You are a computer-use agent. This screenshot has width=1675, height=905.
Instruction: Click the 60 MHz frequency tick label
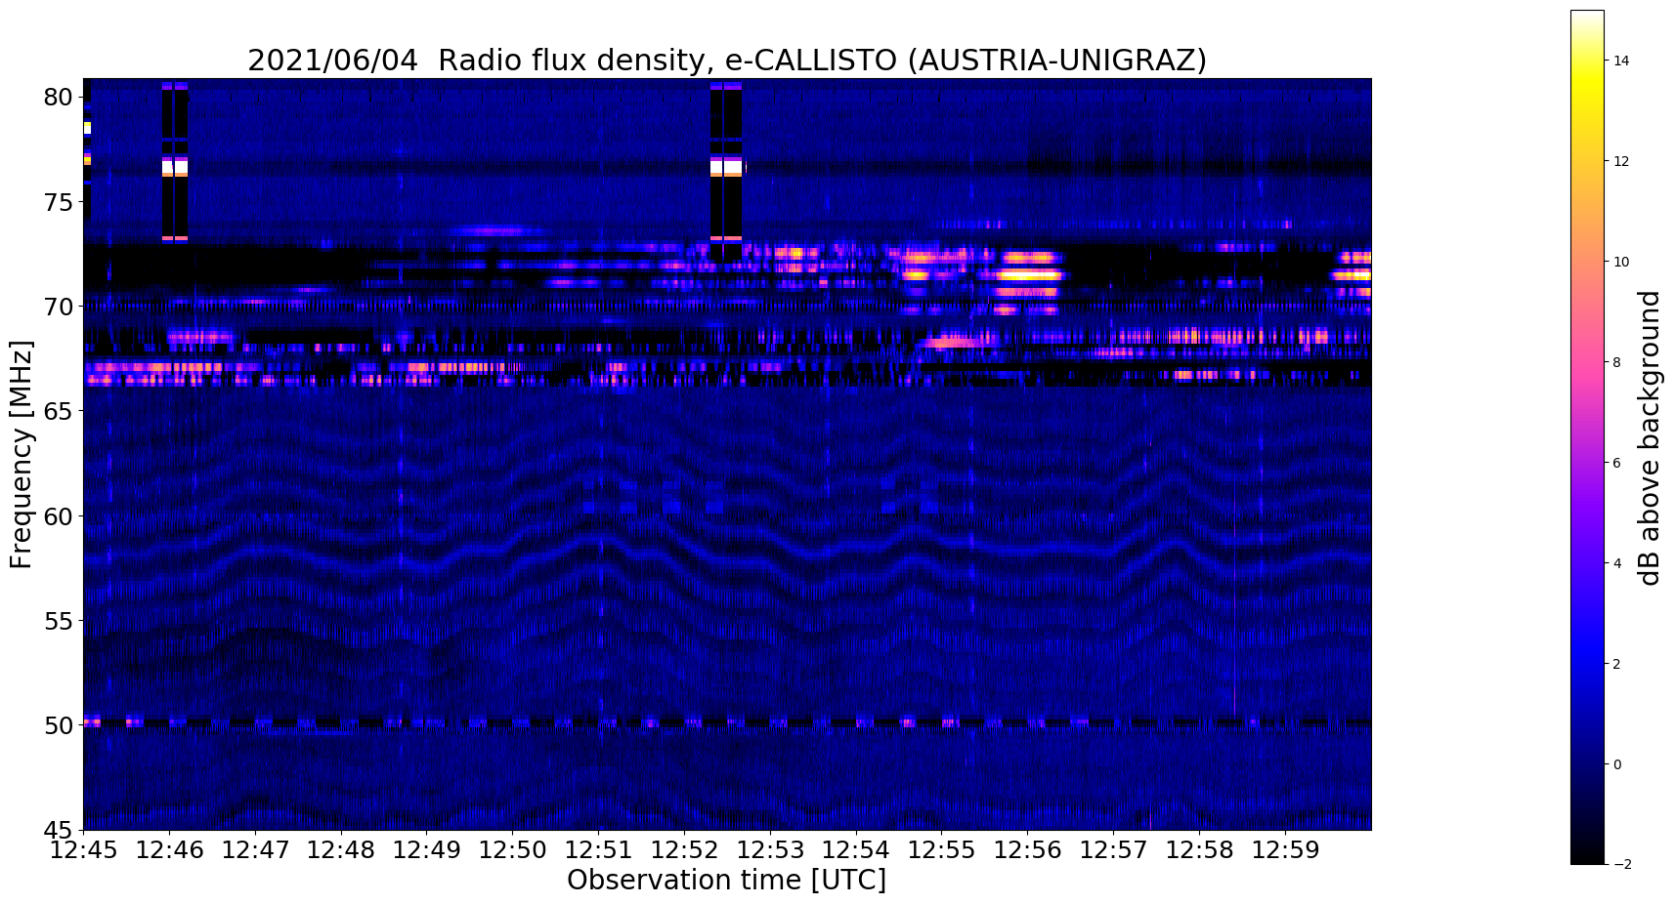(60, 515)
